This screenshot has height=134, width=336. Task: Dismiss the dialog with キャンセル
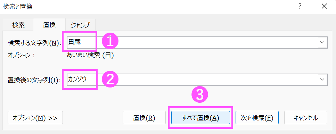[x=306, y=118]
